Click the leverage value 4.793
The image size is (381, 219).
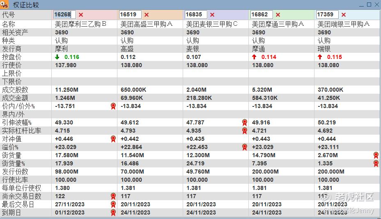pos(128,131)
